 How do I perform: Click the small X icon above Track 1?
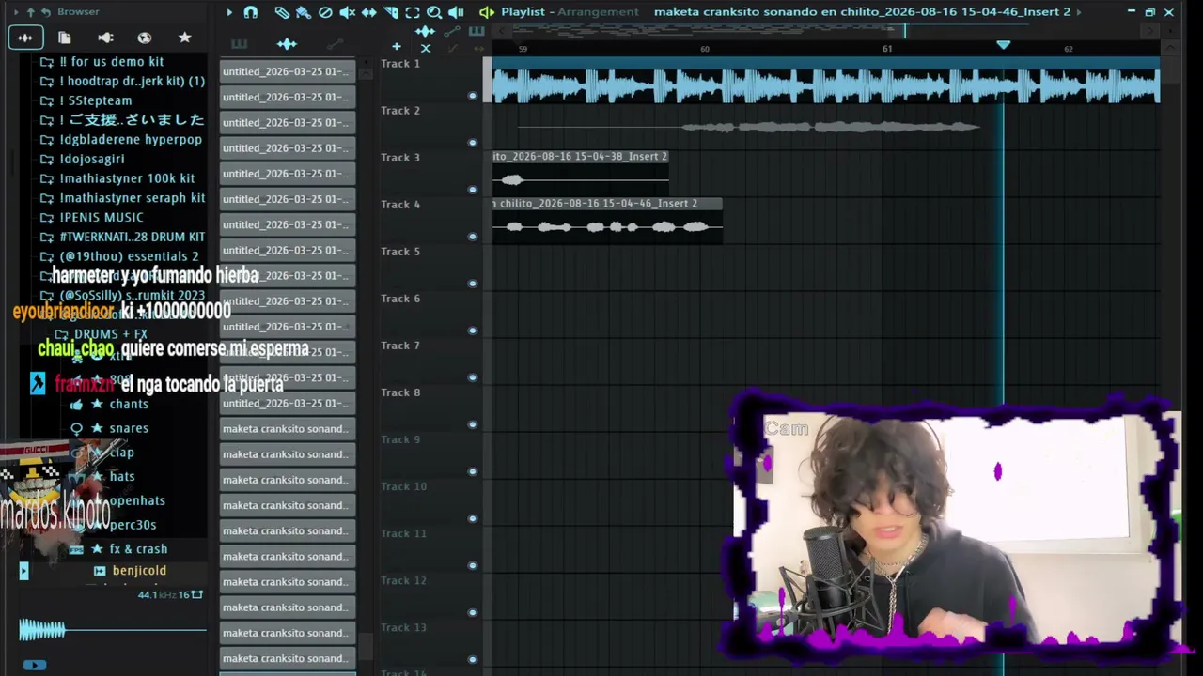pos(426,48)
